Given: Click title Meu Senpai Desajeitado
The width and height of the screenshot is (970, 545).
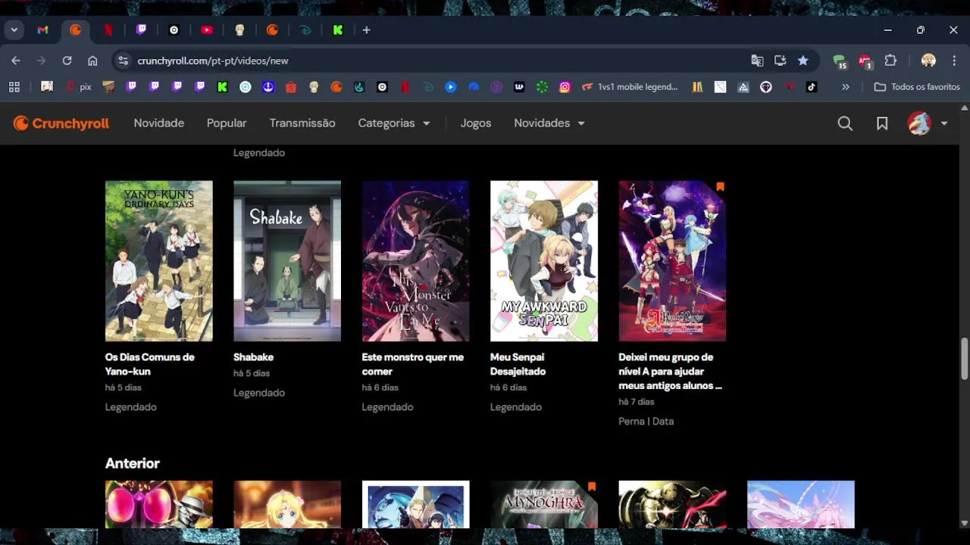Looking at the screenshot, I should tap(518, 364).
